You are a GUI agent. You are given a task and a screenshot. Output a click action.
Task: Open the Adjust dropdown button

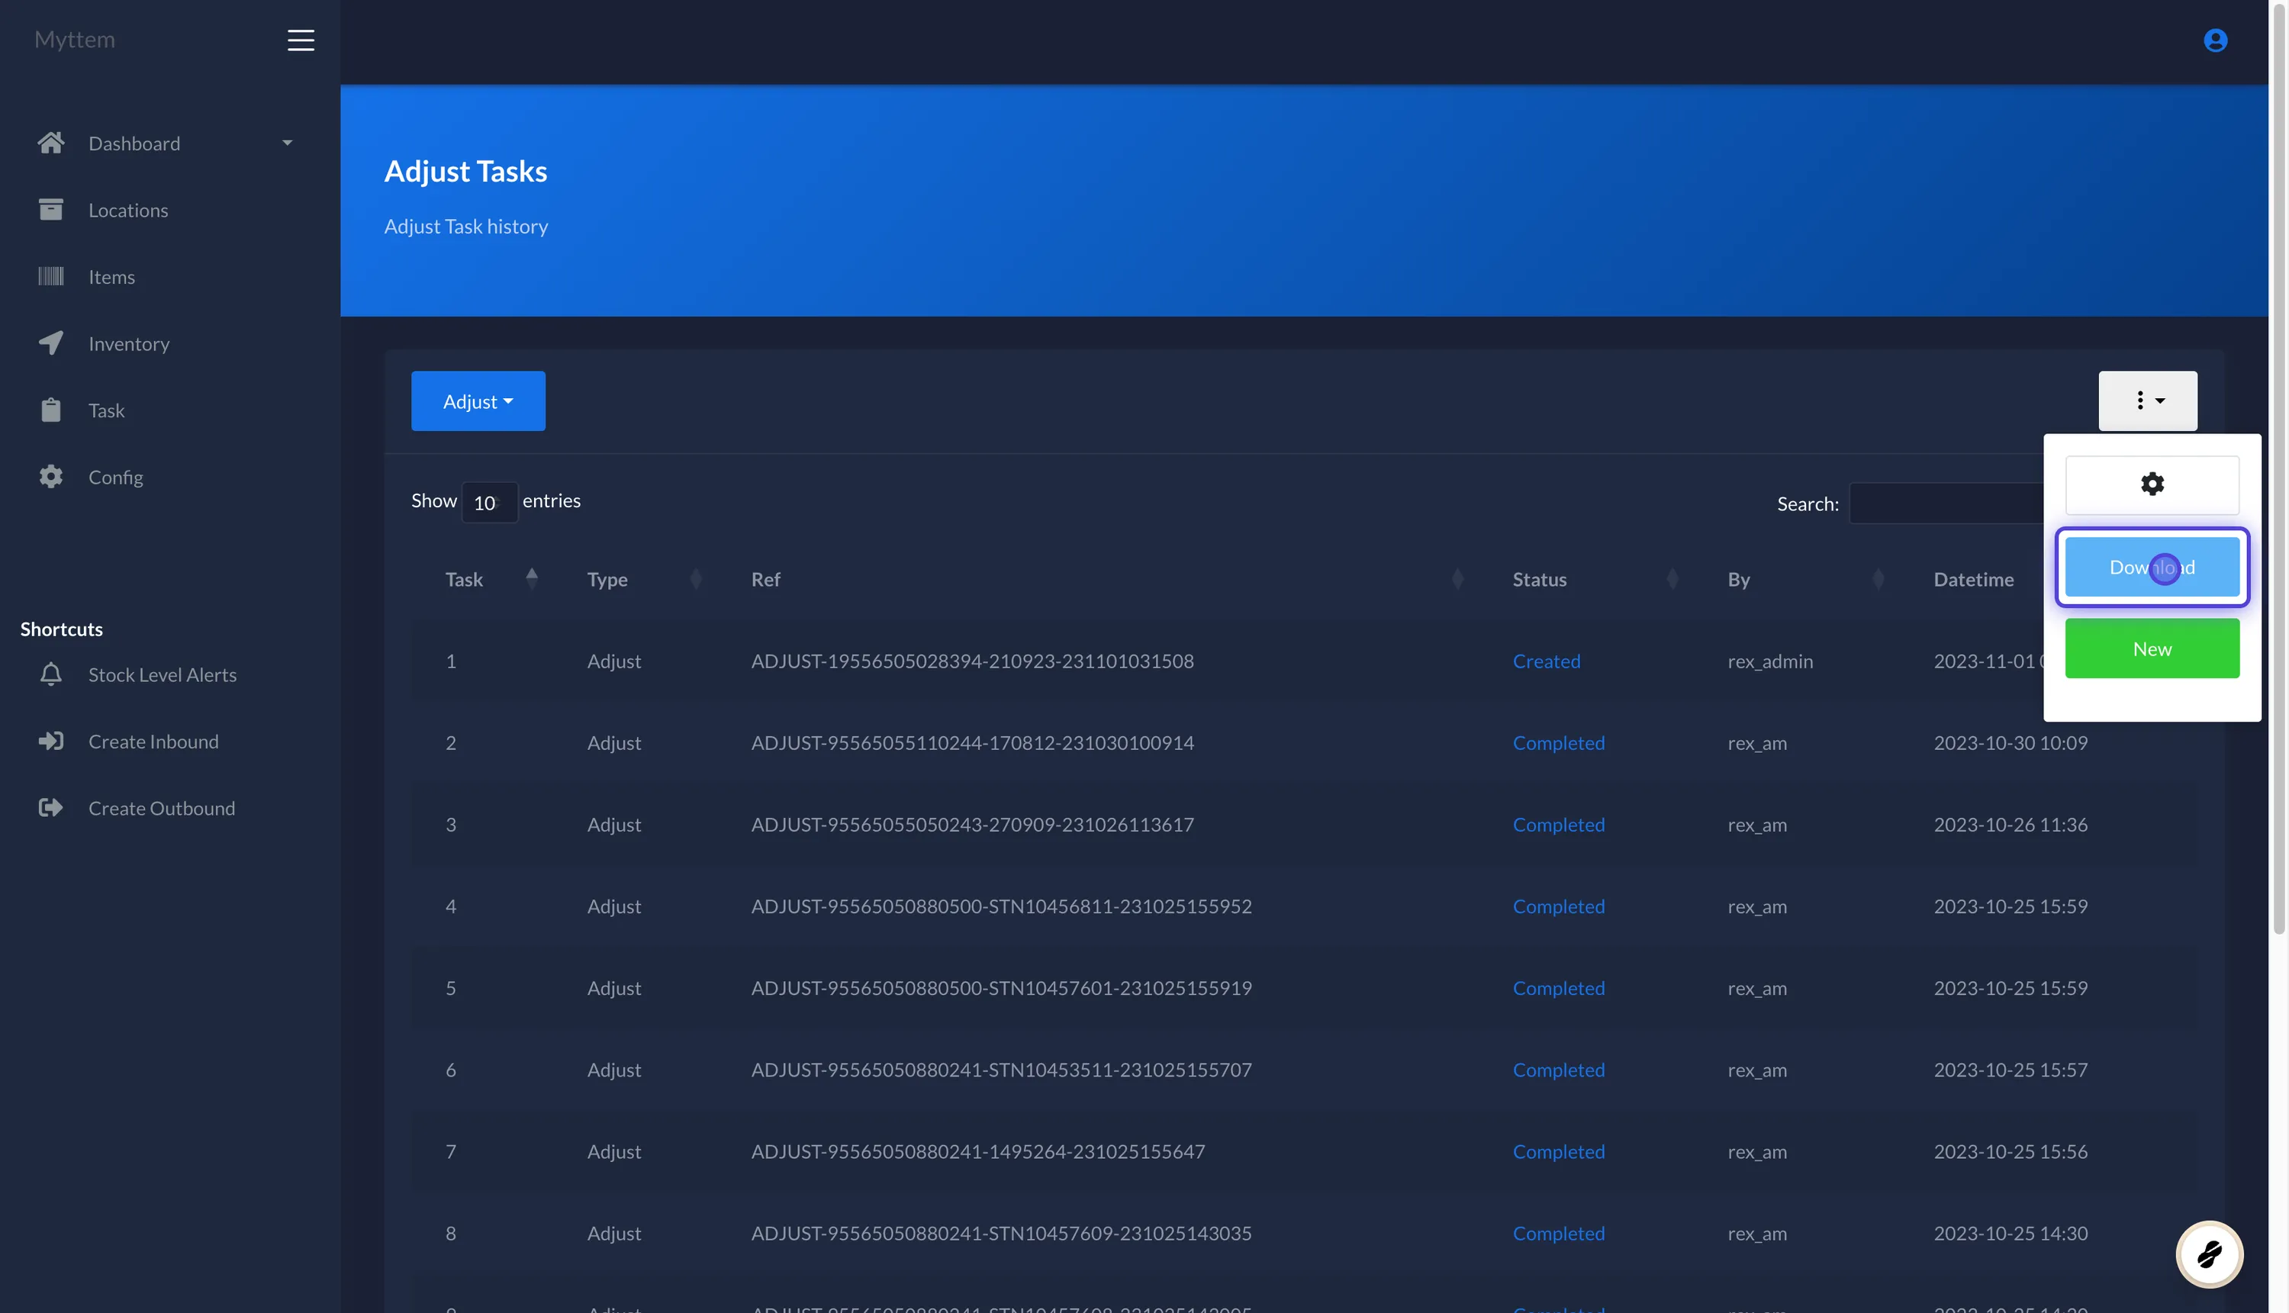[x=478, y=401]
